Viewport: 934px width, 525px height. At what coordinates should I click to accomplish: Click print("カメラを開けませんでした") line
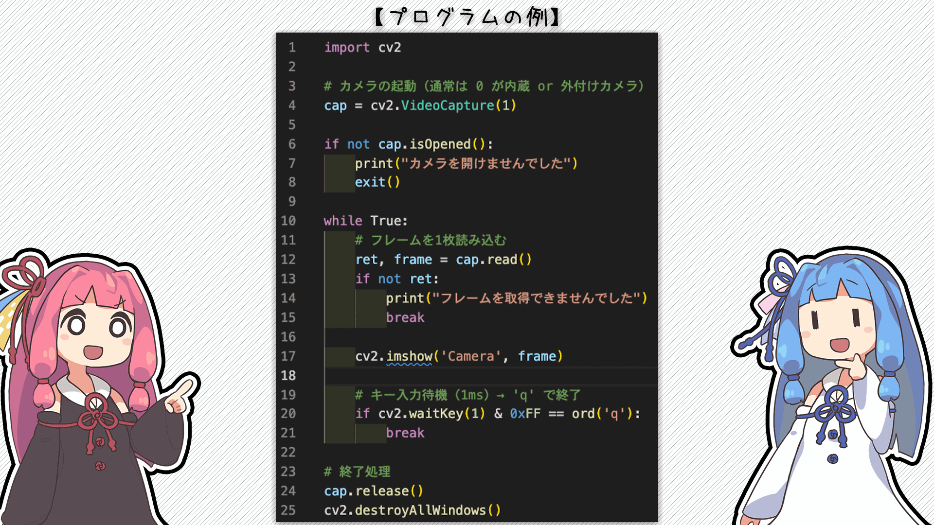(x=466, y=163)
